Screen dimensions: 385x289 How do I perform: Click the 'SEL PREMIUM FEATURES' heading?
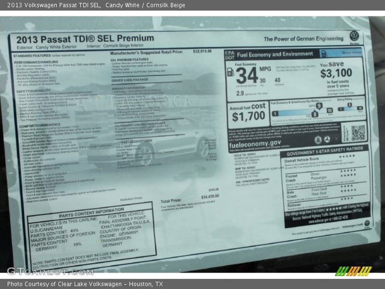pos(129,60)
